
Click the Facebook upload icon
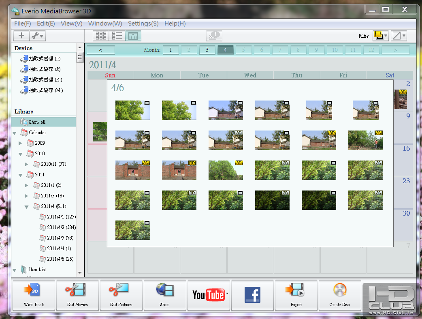coord(252,295)
